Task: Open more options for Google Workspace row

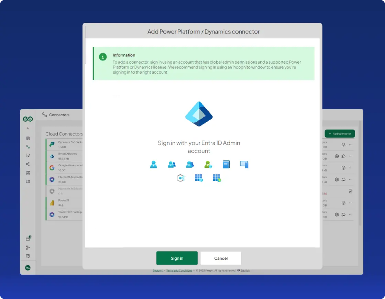Action: pos(351,168)
